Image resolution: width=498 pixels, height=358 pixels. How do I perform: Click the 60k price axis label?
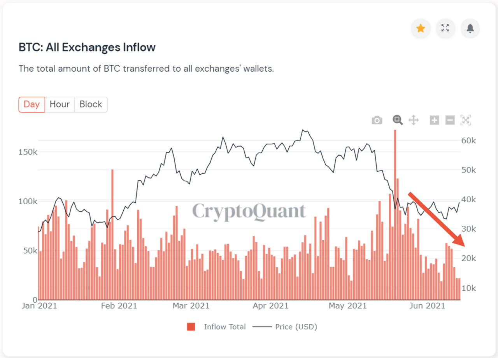469,141
